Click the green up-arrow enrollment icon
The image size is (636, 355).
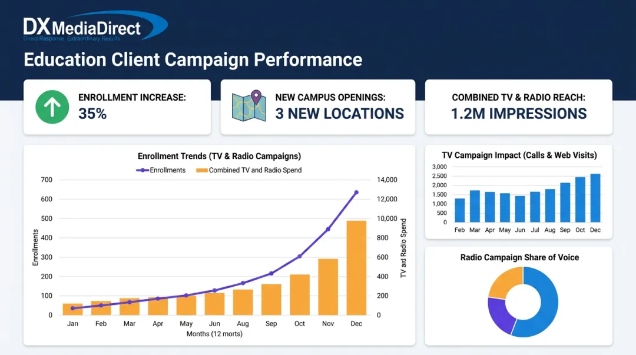click(52, 107)
